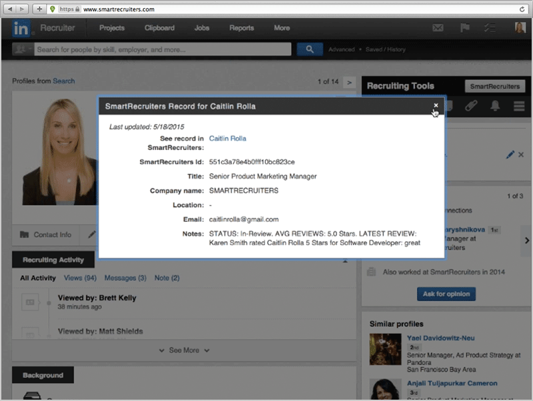533x401 pixels.
Task: Click the Recruiting Activity section header
Action: 53,260
